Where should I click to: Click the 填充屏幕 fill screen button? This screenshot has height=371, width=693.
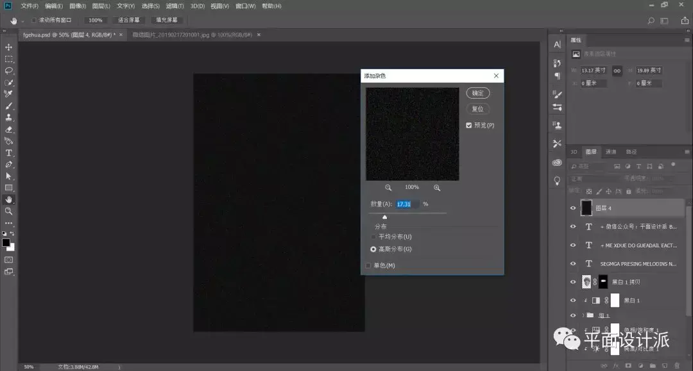click(167, 21)
